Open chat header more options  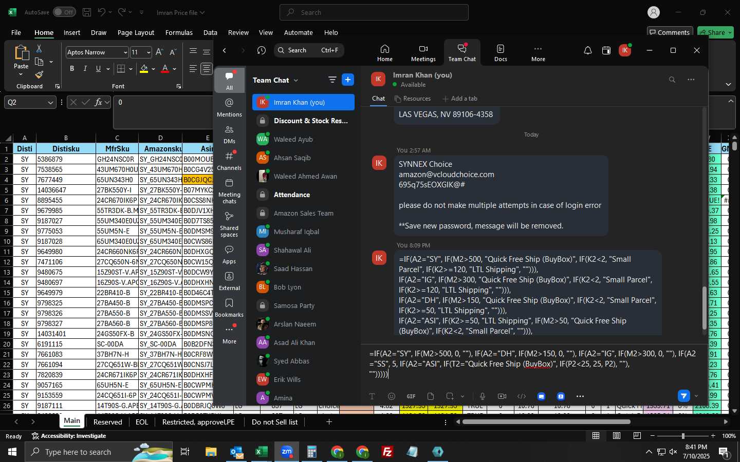[x=691, y=80]
